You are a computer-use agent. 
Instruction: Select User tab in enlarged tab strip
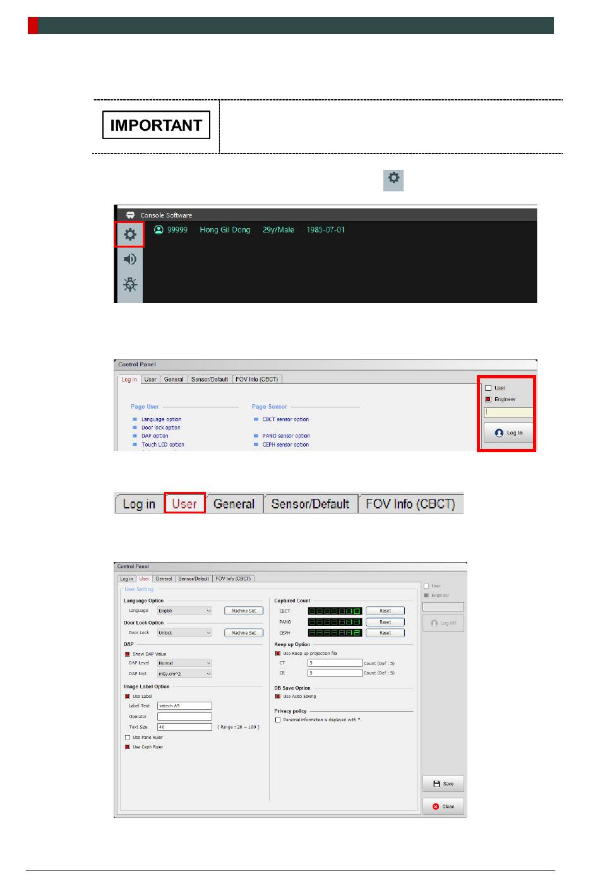pyautogui.click(x=184, y=503)
